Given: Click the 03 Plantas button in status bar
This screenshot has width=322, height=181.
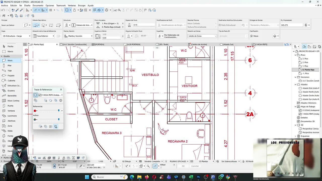Looking at the screenshot, I should point(204,161).
